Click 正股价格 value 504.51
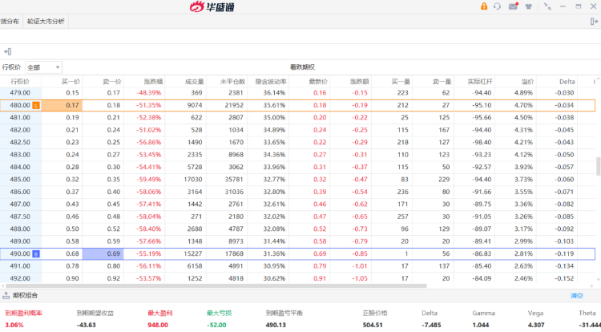The image size is (601, 332). tap(373, 325)
